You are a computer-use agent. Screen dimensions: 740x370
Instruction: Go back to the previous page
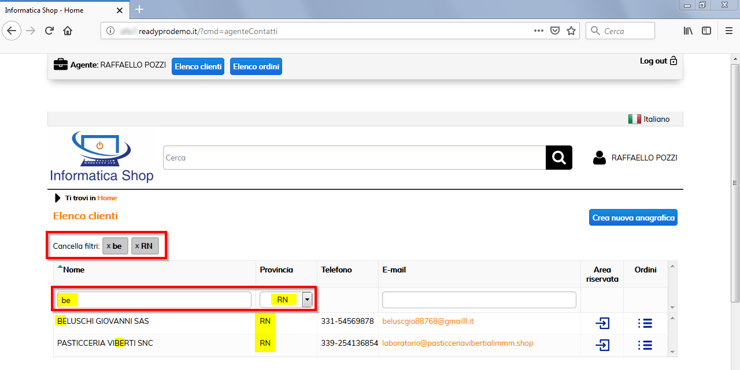point(12,31)
